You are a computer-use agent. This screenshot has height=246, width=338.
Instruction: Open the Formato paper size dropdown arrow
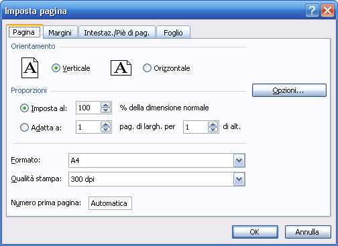pos(239,160)
